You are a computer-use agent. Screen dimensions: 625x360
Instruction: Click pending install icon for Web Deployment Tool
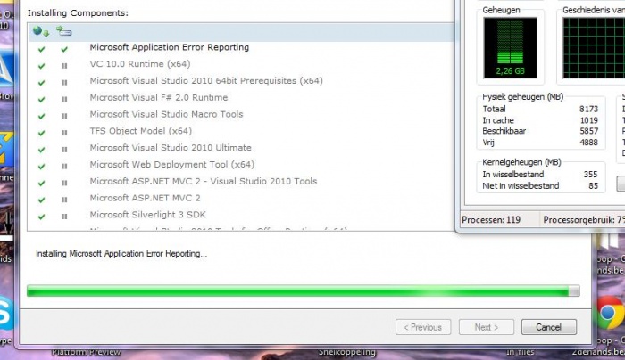point(64,167)
